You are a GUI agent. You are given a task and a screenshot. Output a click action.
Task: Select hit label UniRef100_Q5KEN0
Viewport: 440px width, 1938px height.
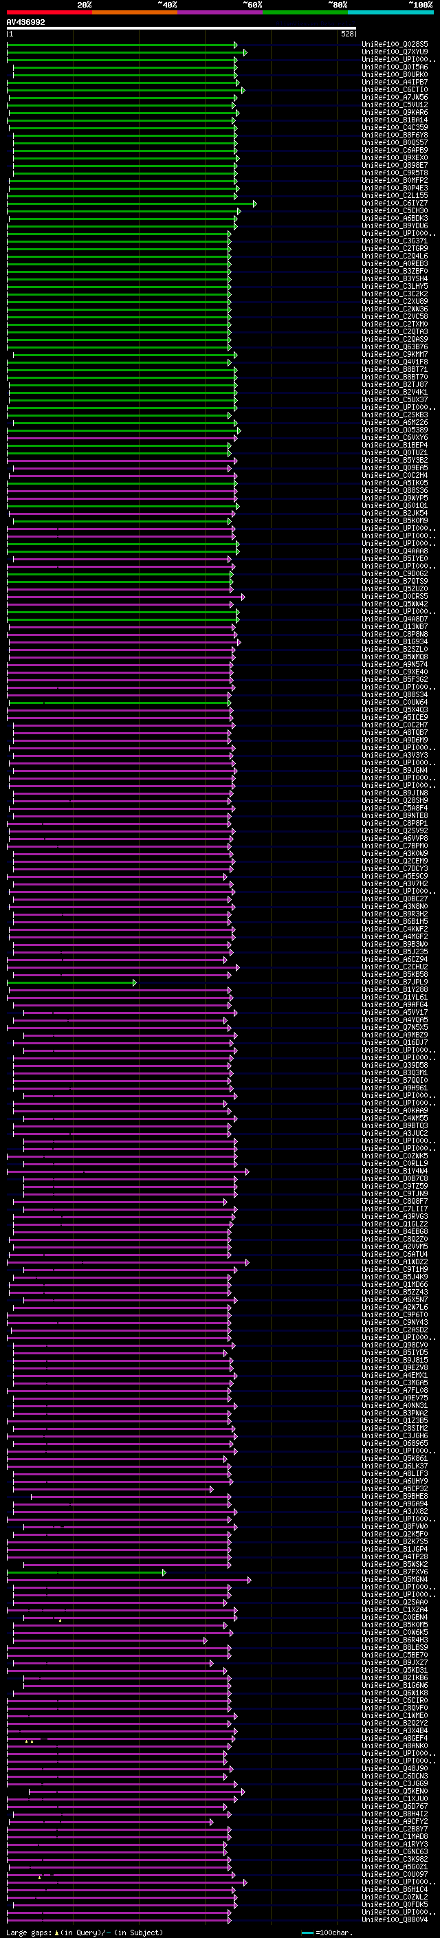click(x=395, y=1791)
